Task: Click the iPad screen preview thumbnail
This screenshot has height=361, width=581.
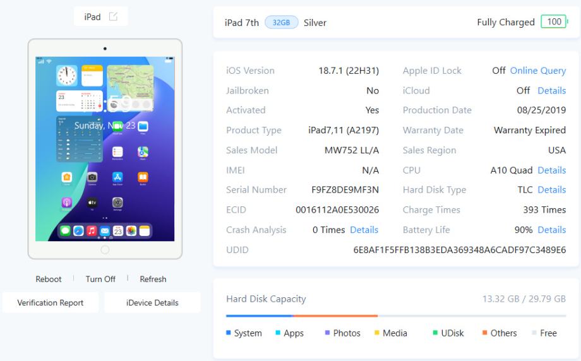Action: 105,149
